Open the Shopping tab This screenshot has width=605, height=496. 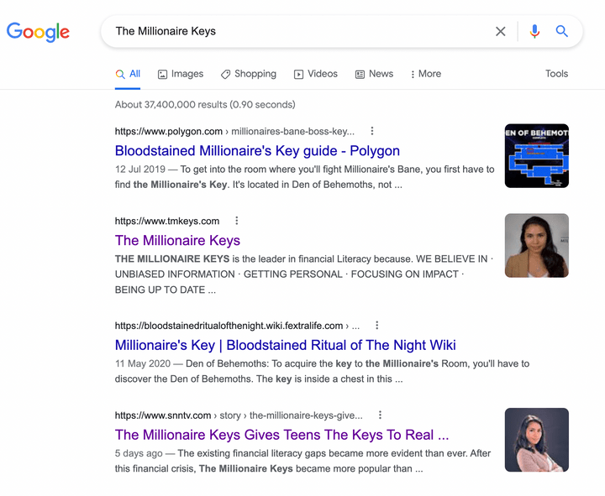coord(249,74)
